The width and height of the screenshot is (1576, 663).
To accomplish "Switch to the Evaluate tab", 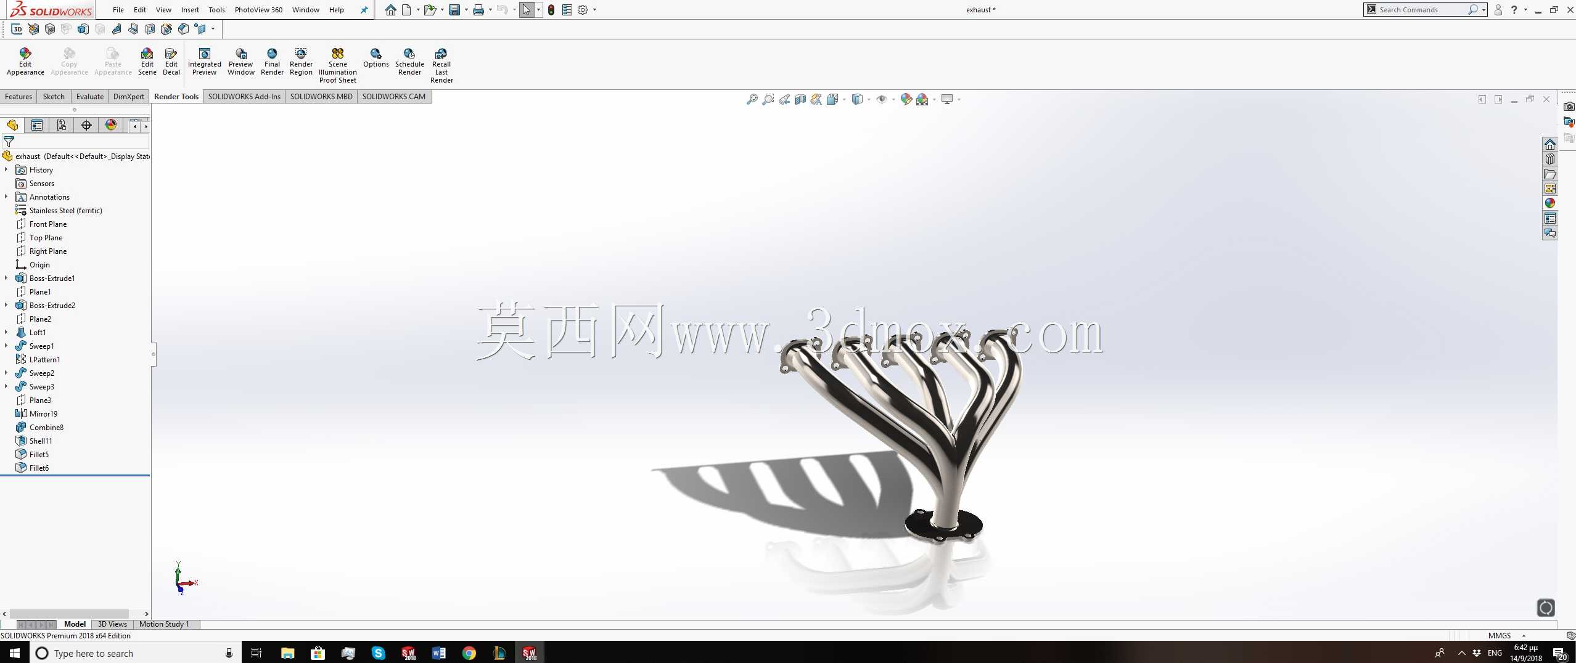I will (89, 96).
